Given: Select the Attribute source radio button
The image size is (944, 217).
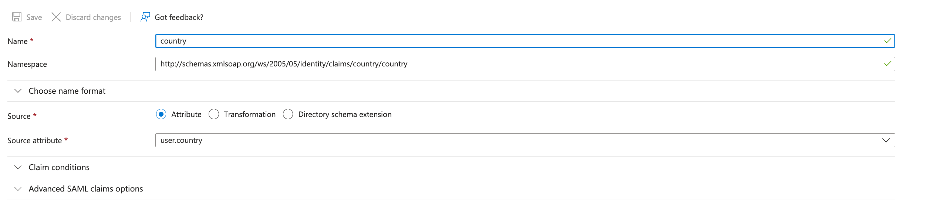Looking at the screenshot, I should [161, 114].
